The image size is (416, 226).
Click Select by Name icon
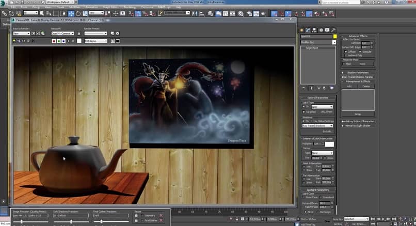(49, 13)
